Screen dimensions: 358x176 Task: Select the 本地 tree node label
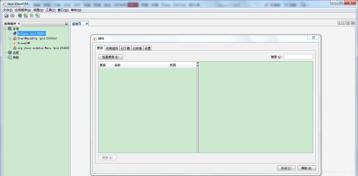pyautogui.click(x=16, y=29)
